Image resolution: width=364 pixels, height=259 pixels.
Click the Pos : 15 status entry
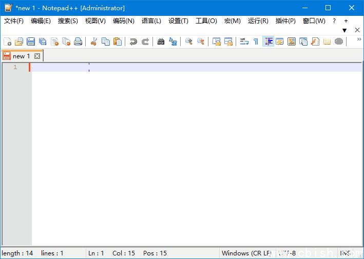click(x=155, y=253)
